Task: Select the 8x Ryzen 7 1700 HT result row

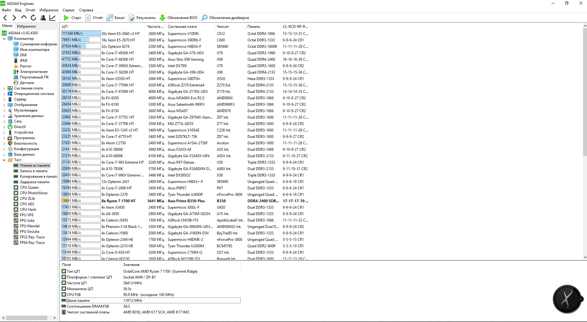Action: [x=185, y=201]
